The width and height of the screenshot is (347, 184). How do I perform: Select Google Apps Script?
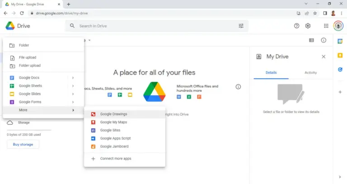pyautogui.click(x=125, y=139)
